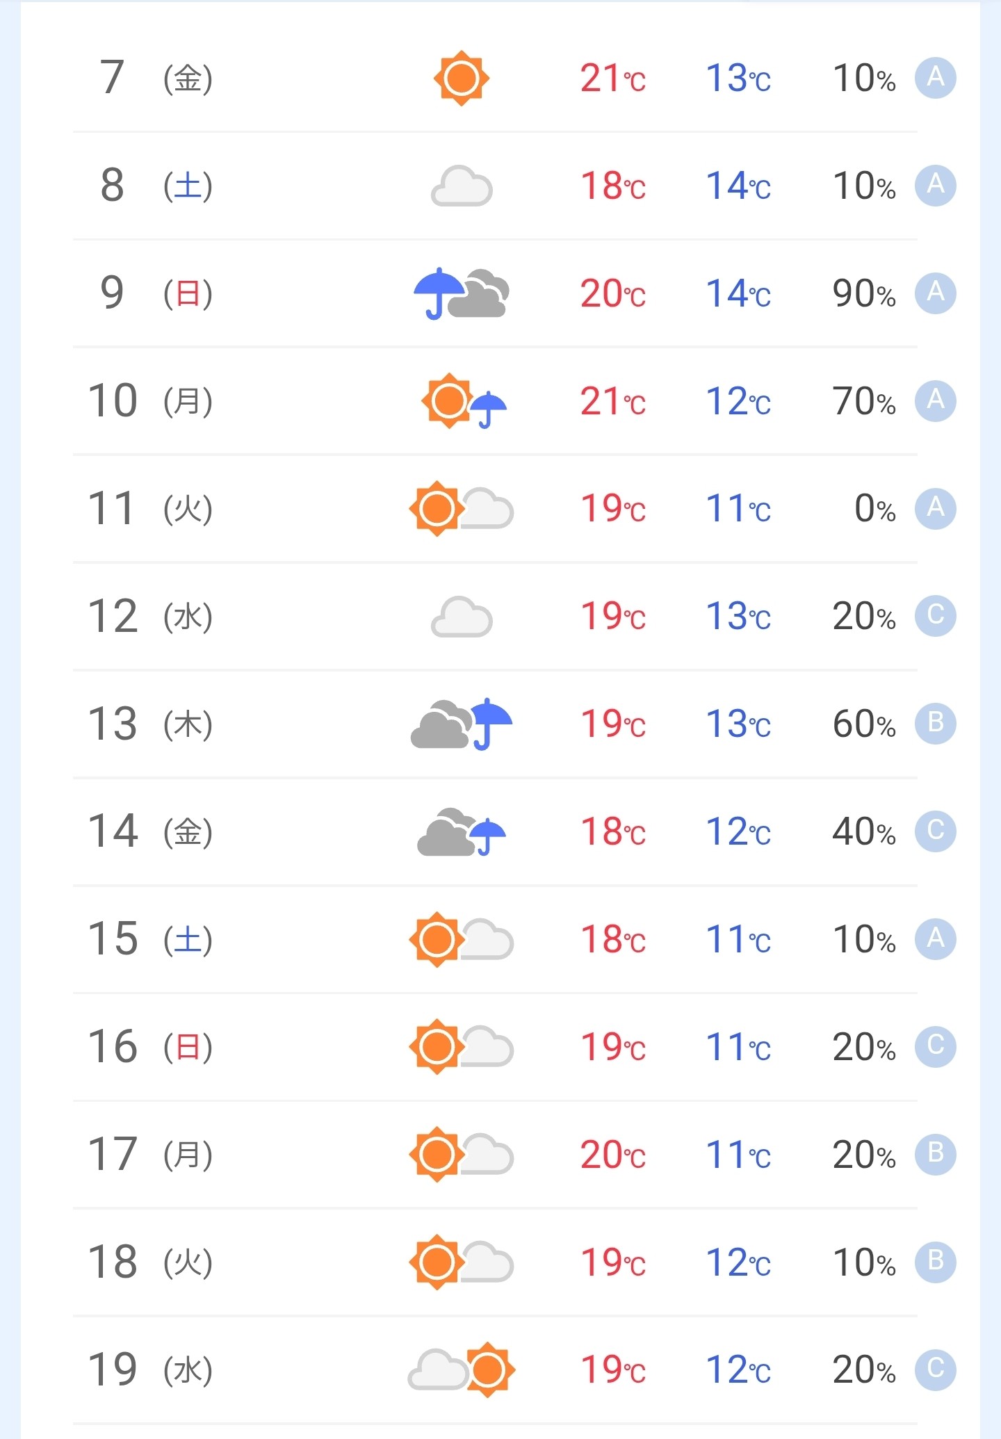Viewport: 1001px width, 1439px height.
Task: Tap the C reliability badge on the 12th
Action: (x=935, y=616)
